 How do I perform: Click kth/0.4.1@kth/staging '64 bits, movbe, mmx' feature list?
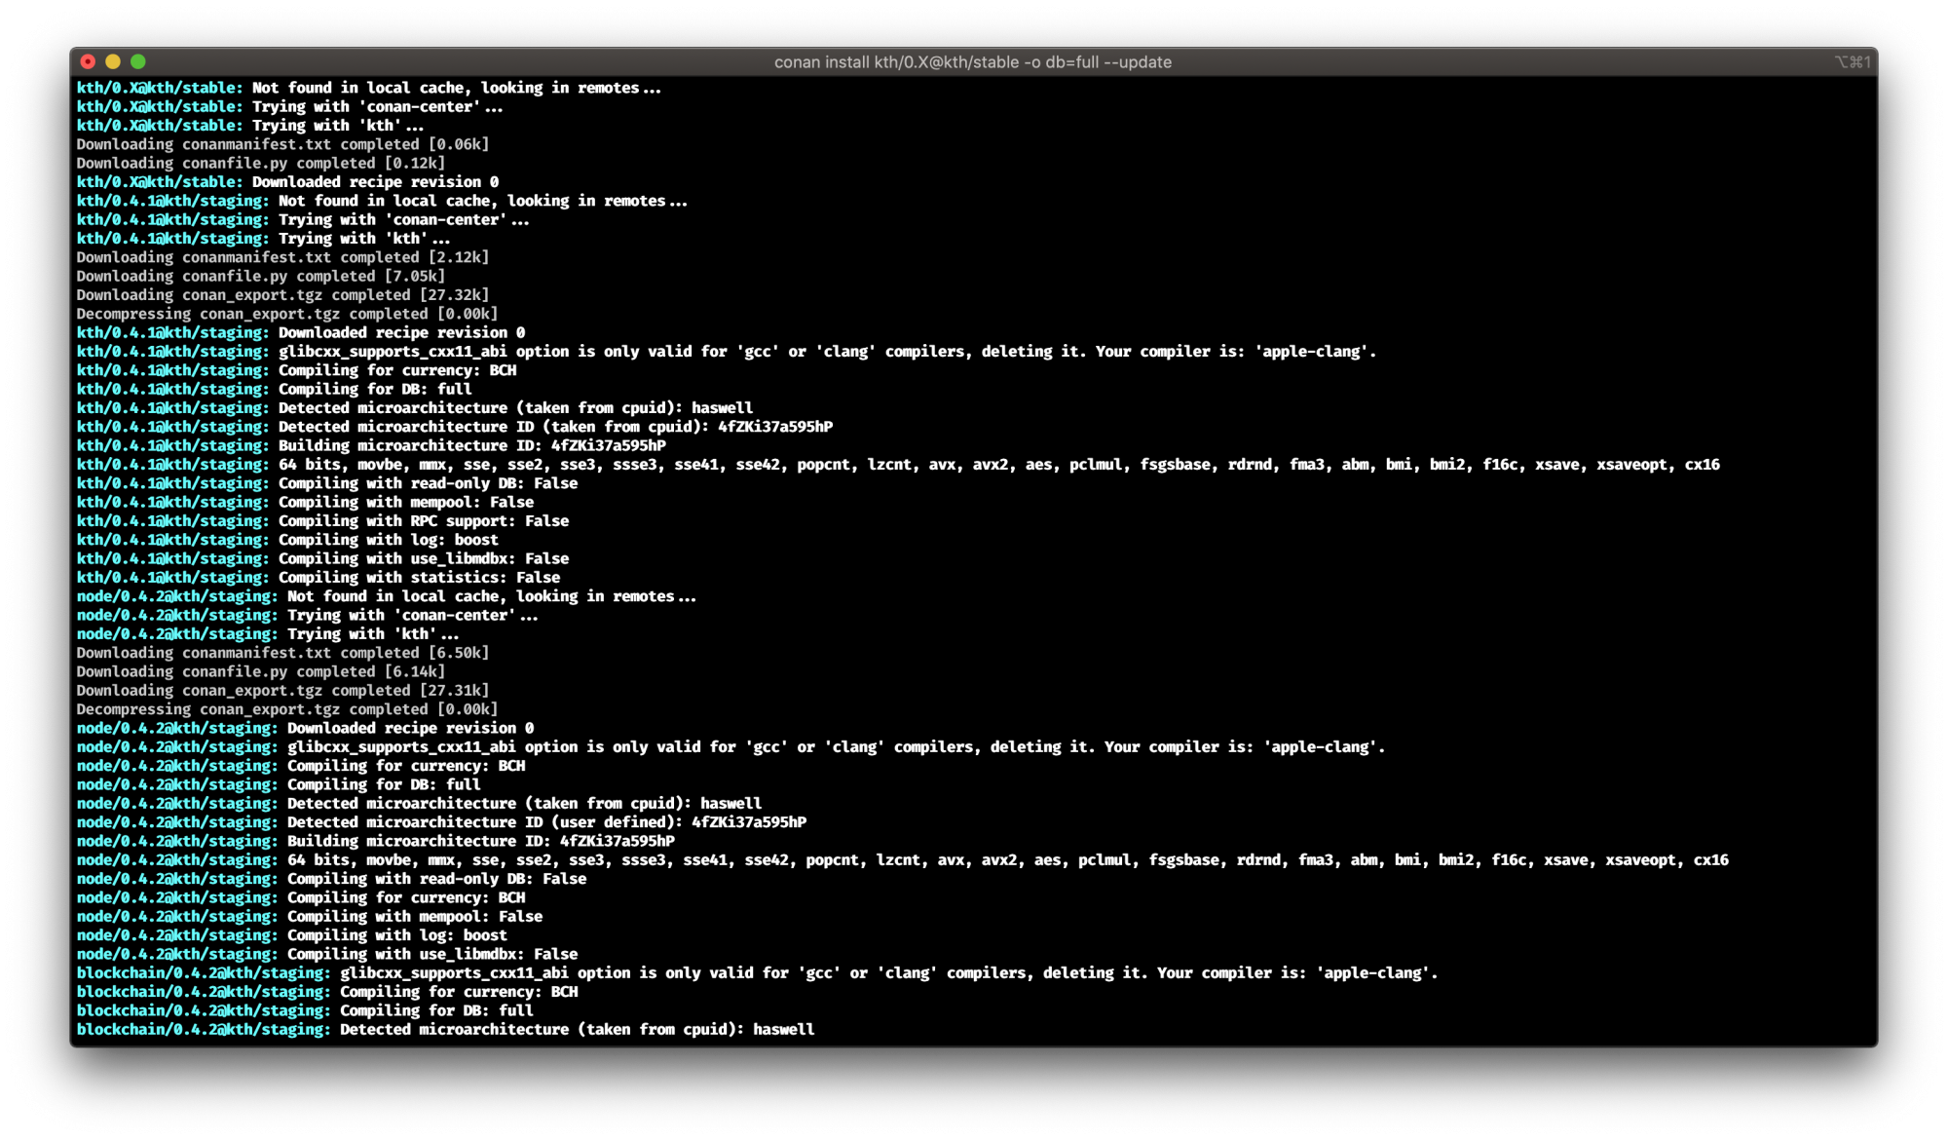tap(898, 465)
